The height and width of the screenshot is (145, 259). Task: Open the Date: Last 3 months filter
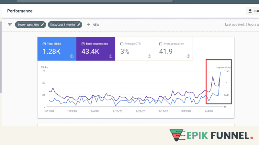pos(62,24)
